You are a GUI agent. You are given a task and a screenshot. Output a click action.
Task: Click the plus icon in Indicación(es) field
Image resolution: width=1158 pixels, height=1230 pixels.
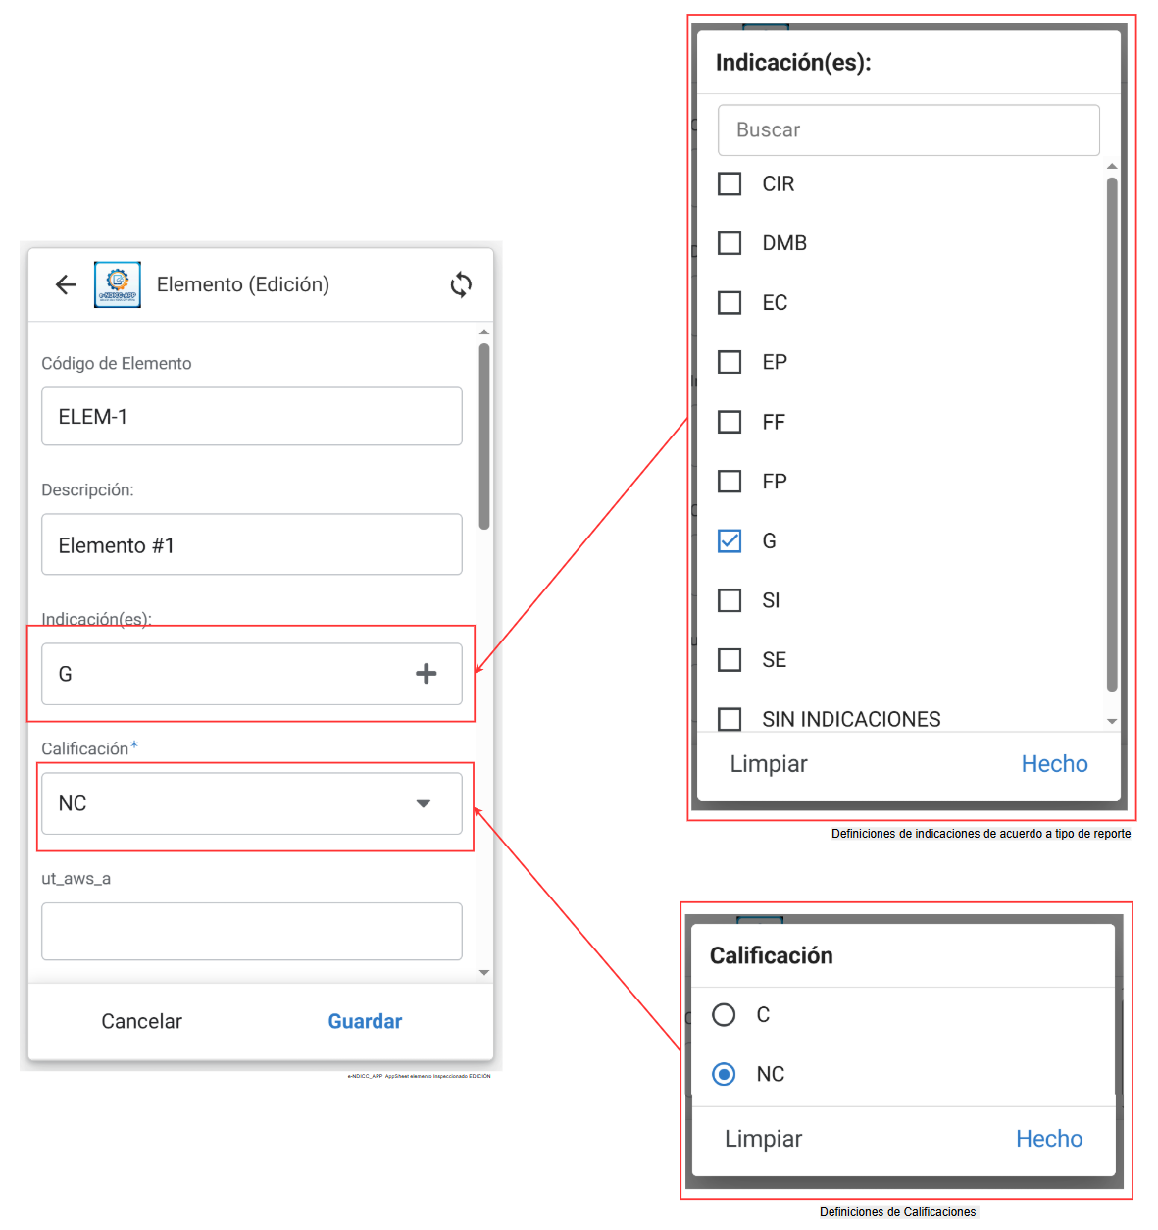pos(426,674)
